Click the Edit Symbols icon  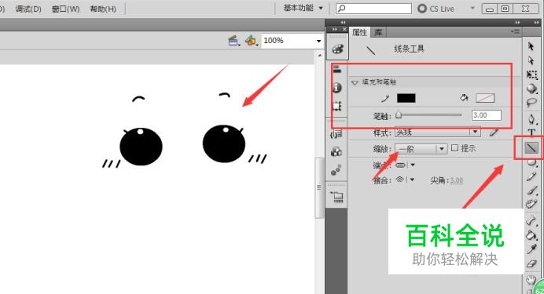[x=252, y=41]
